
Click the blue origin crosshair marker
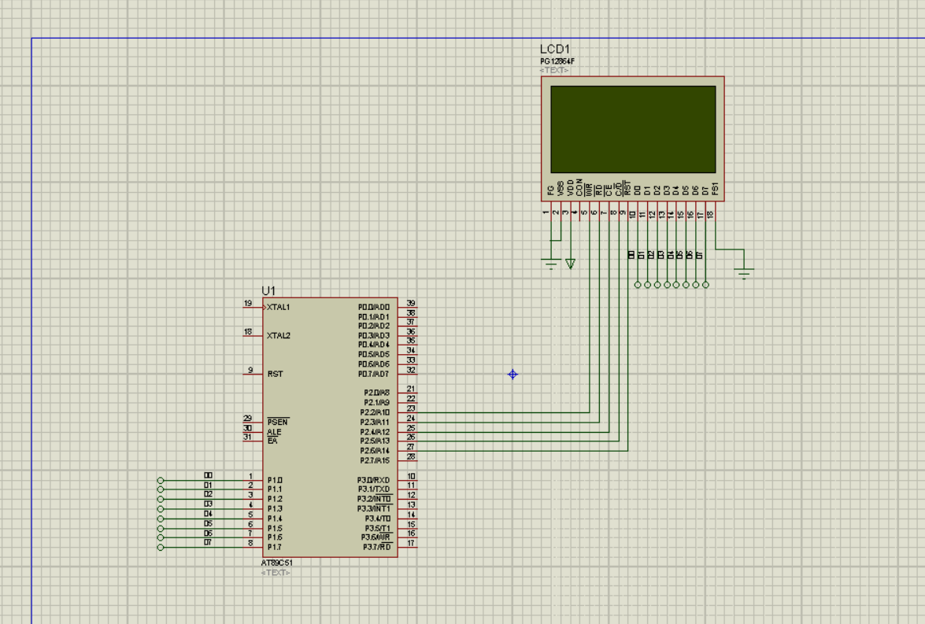[x=512, y=375]
